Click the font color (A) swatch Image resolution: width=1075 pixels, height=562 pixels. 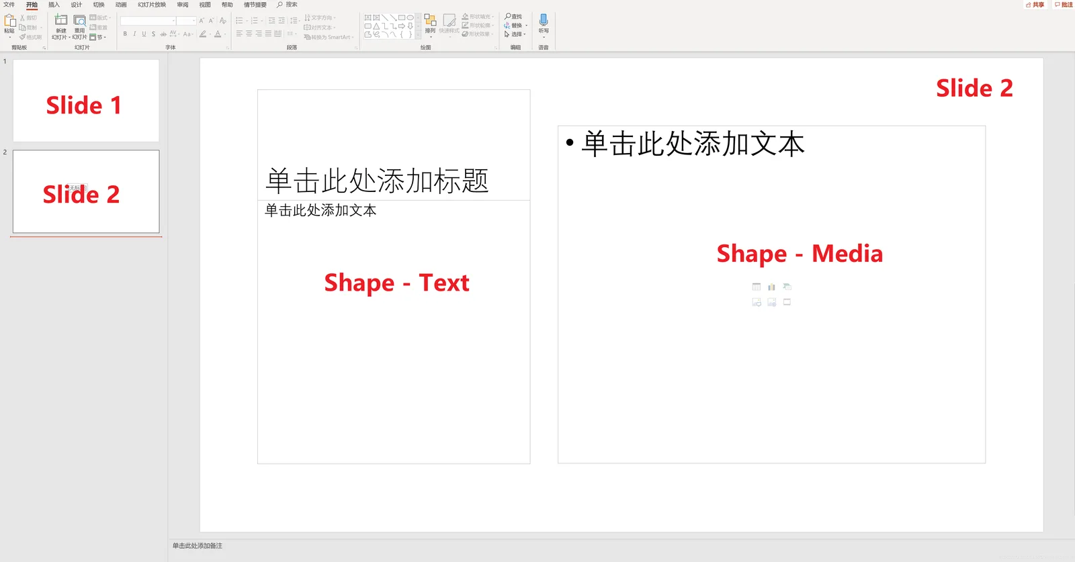[x=218, y=34]
